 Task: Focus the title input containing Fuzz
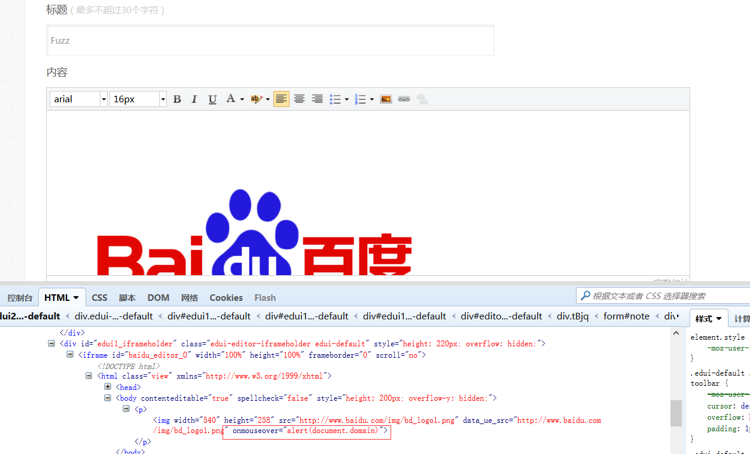[270, 40]
